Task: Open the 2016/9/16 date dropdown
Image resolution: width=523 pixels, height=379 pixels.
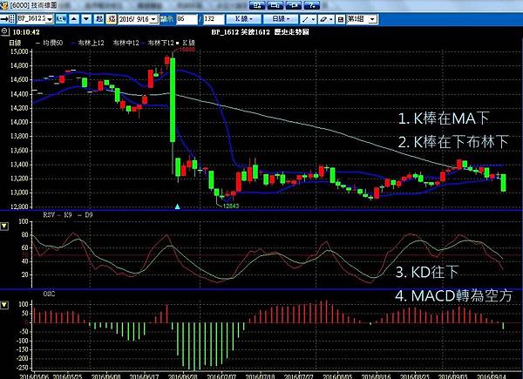Action: tap(153, 19)
